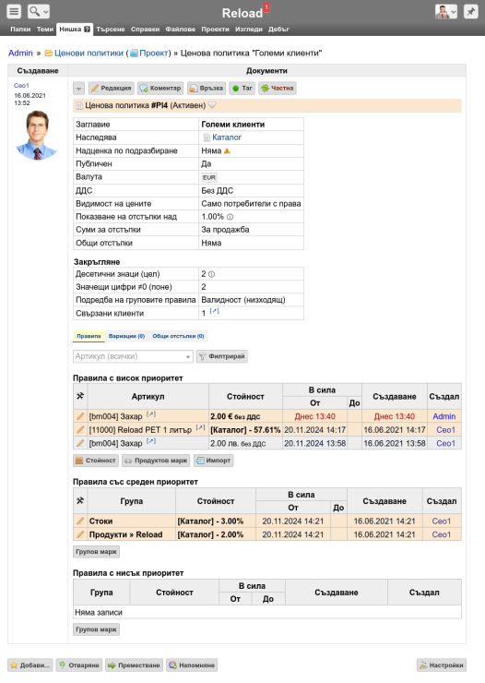Viewport: 485px width, 683px height.
Task: Toggle the heart favorite icon next to #Pl4
Action: pyautogui.click(x=212, y=105)
